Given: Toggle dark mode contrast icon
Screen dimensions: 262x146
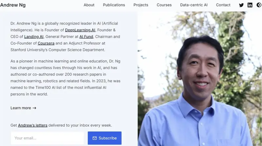Looking at the screenshot, I should point(259,5).
